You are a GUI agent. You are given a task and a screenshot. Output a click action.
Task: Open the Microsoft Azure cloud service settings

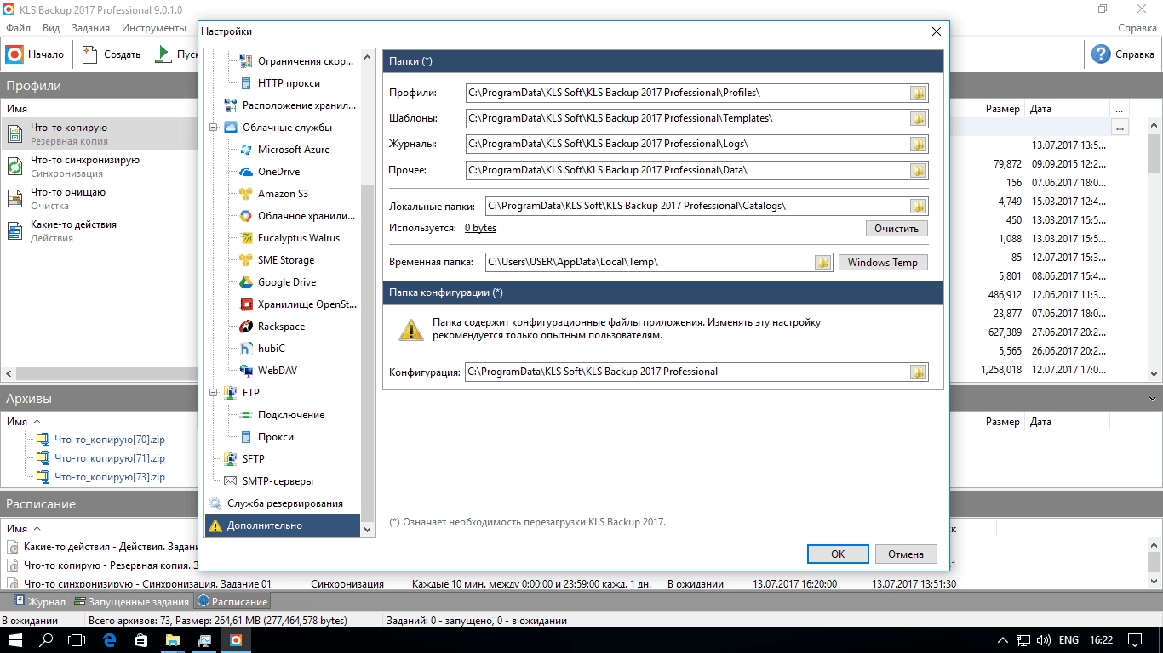point(294,150)
